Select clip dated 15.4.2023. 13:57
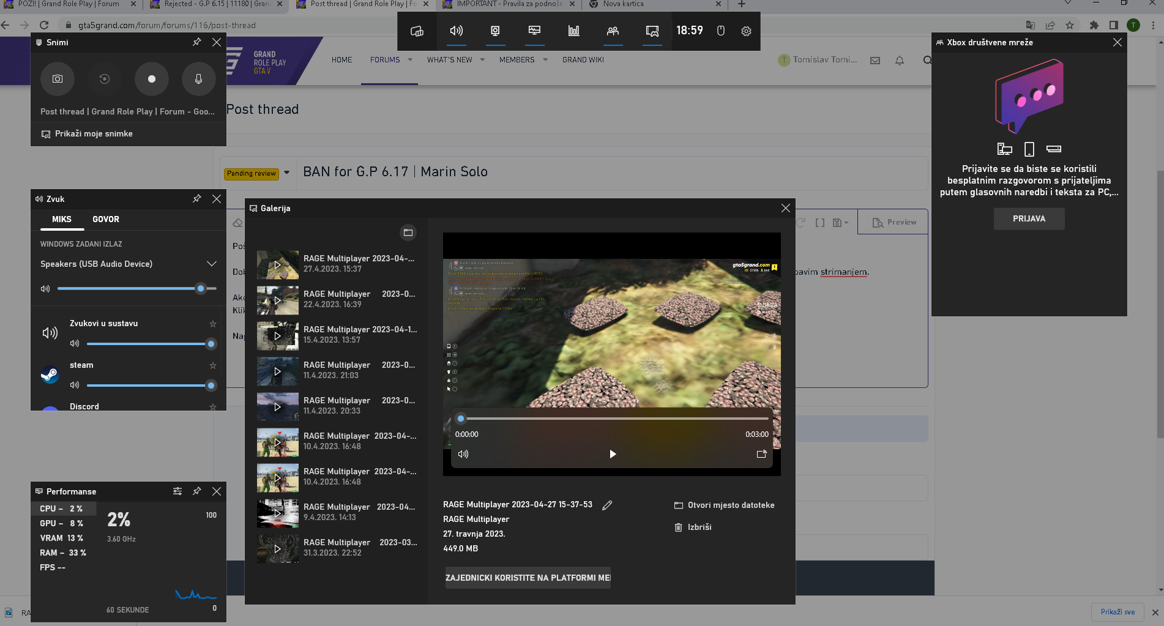The width and height of the screenshot is (1164, 626). point(337,335)
